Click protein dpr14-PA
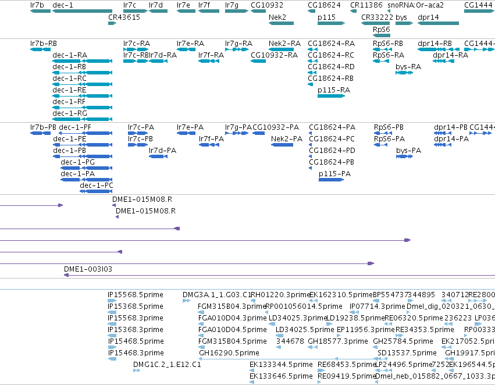Image resolution: width=495 pixels, height=385 pixels. click(442, 145)
